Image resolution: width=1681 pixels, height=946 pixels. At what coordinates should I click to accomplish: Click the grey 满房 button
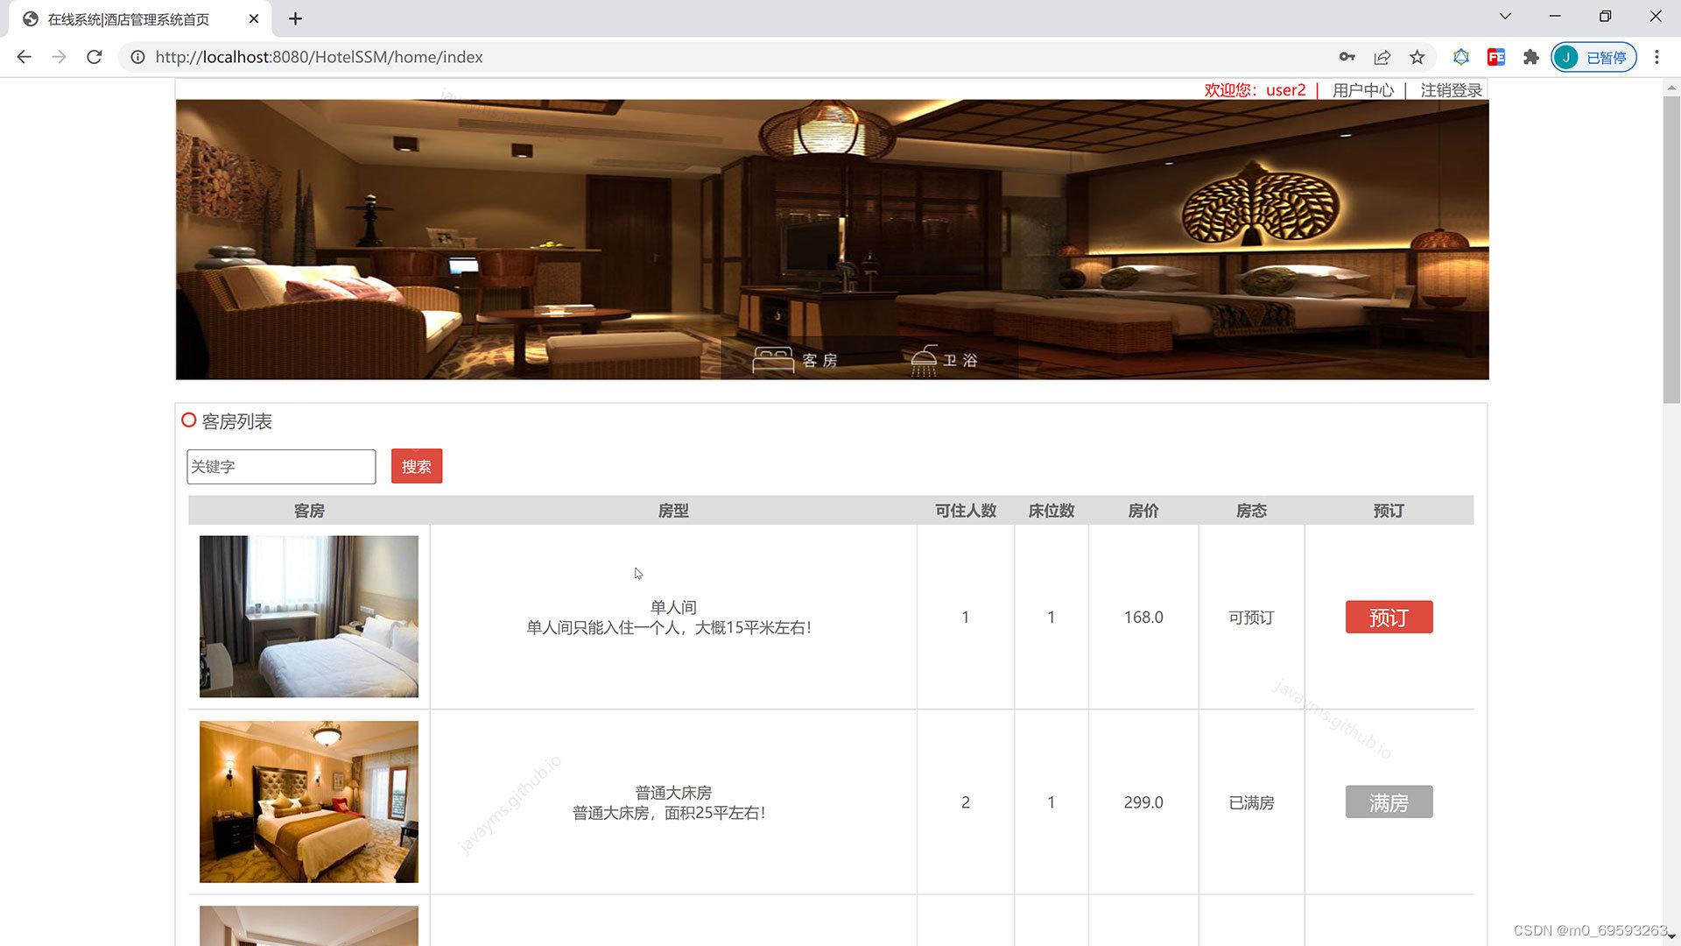pyautogui.click(x=1389, y=801)
